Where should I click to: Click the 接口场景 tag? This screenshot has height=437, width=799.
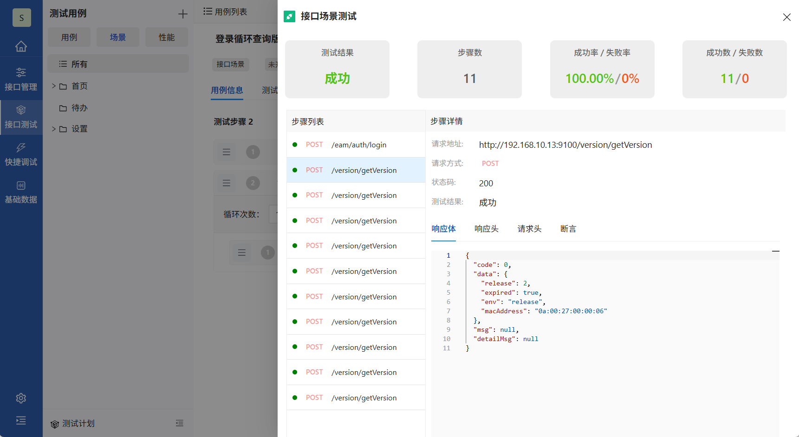pos(231,64)
